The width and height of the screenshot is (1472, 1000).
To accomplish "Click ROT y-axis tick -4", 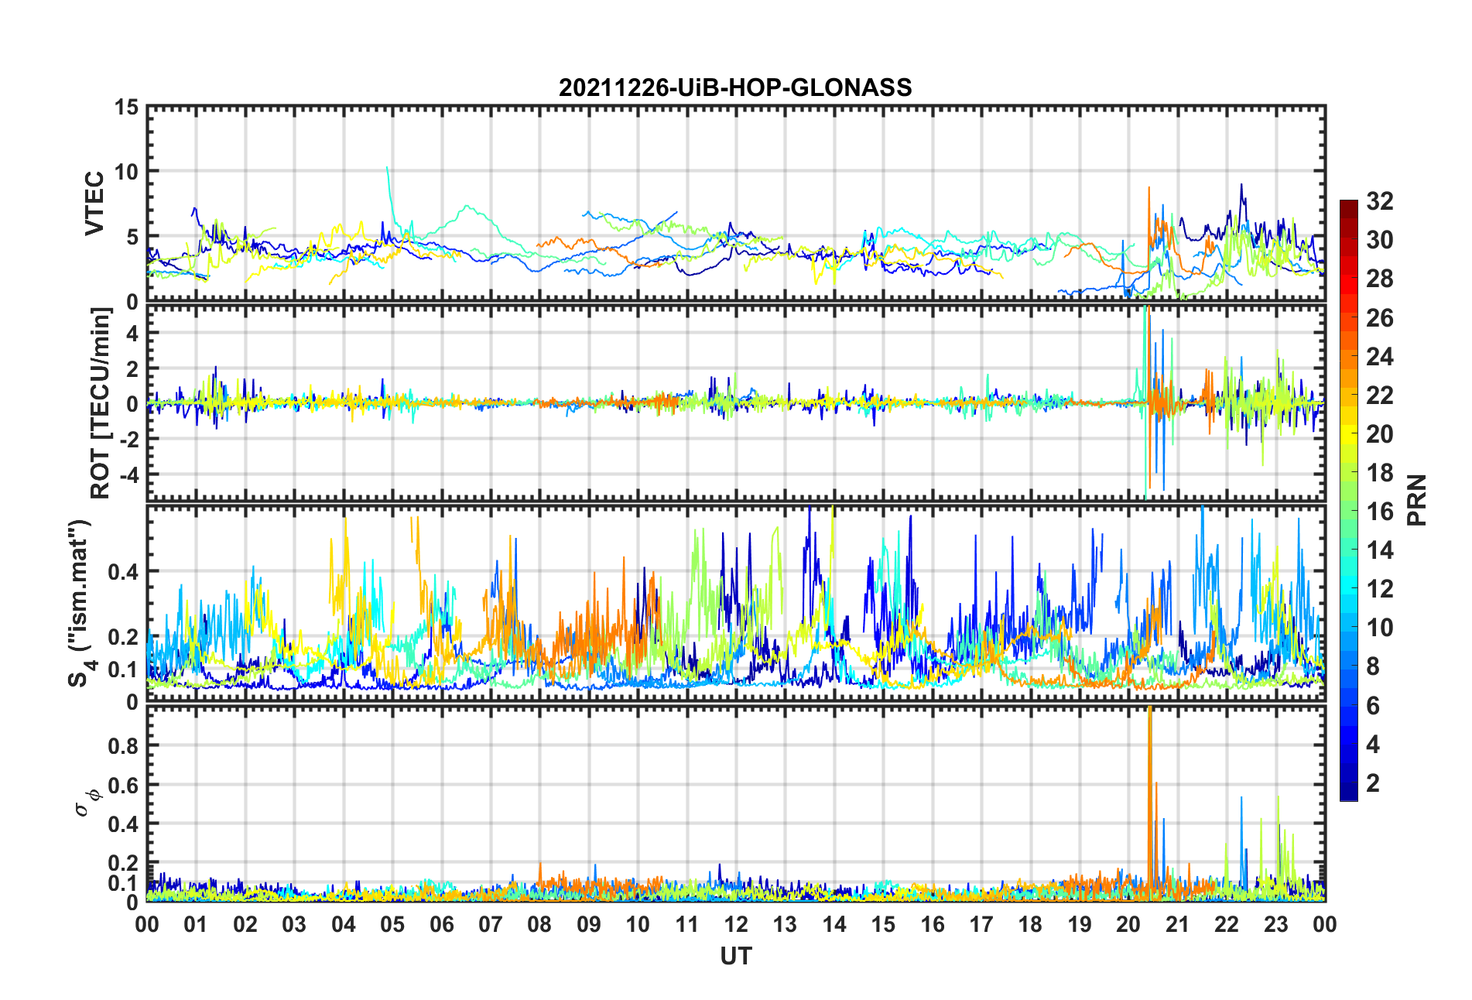I will 130,474.
